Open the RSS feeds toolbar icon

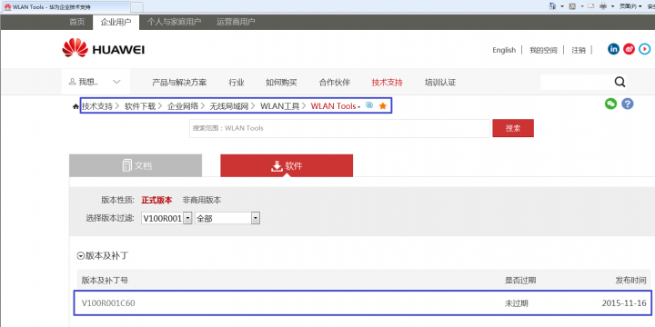[x=573, y=6]
